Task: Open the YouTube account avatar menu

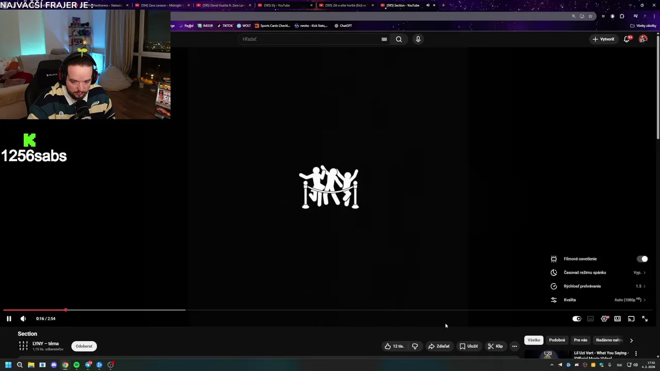Action: pos(643,39)
